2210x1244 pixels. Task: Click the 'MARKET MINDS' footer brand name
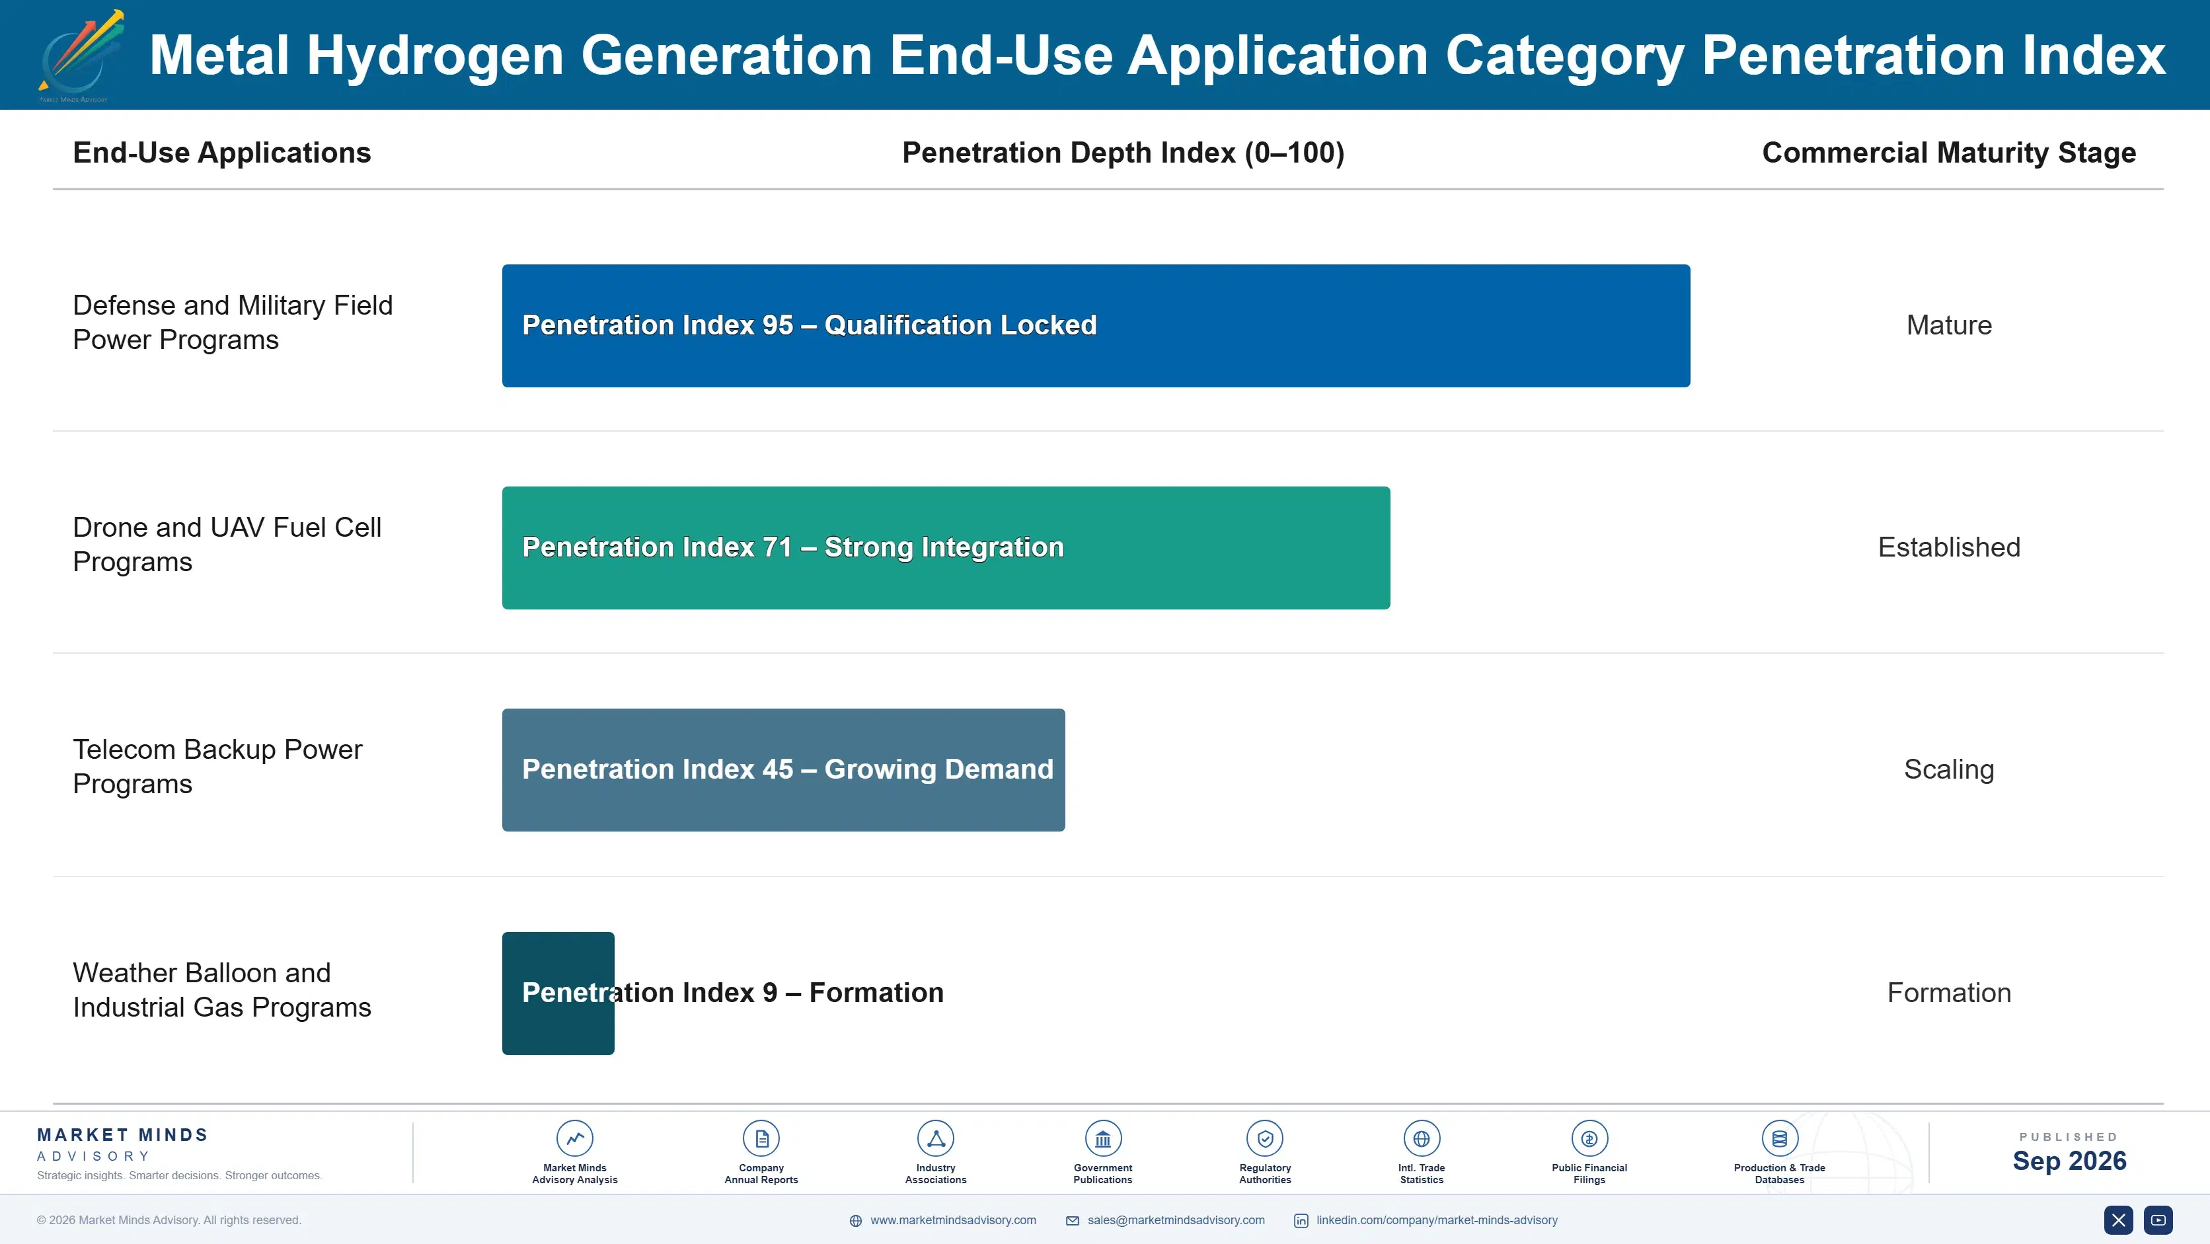(x=123, y=1135)
